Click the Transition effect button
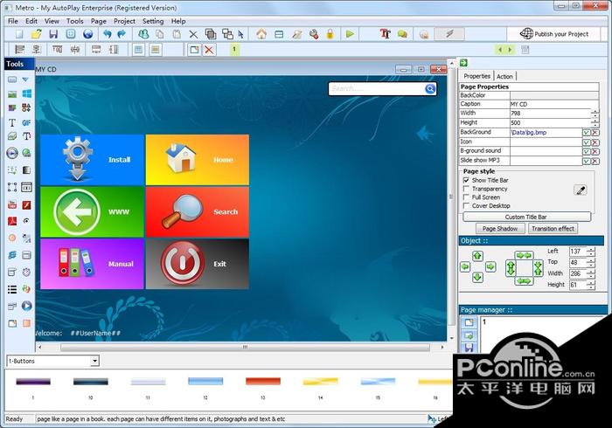 pos(553,229)
